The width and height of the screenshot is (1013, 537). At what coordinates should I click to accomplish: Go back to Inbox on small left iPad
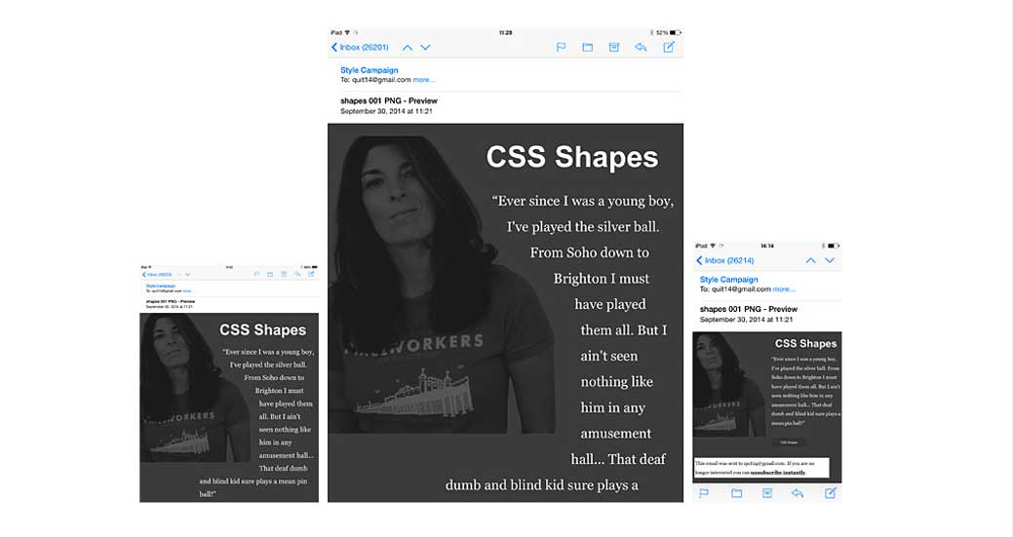[x=157, y=274]
